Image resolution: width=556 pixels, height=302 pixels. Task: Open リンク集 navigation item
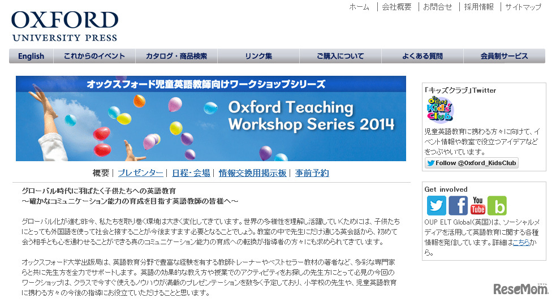(x=258, y=56)
